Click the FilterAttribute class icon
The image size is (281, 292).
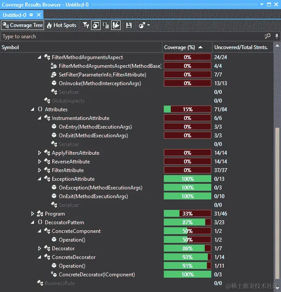point(47,170)
